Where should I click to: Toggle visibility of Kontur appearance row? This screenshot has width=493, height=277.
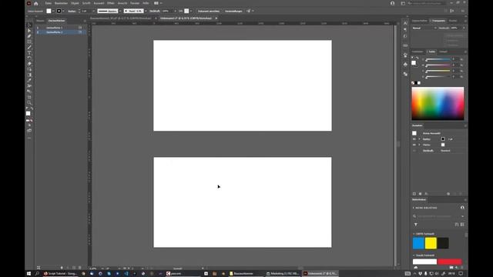tap(414, 139)
